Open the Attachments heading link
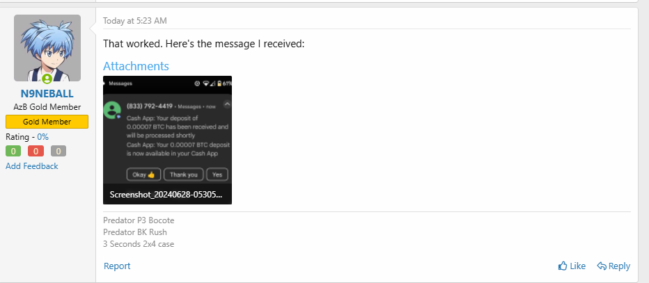Image resolution: width=649 pixels, height=283 pixels. pos(136,66)
